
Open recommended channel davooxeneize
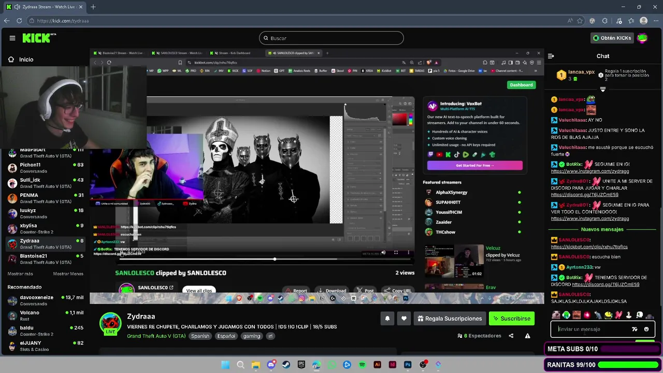45,300
